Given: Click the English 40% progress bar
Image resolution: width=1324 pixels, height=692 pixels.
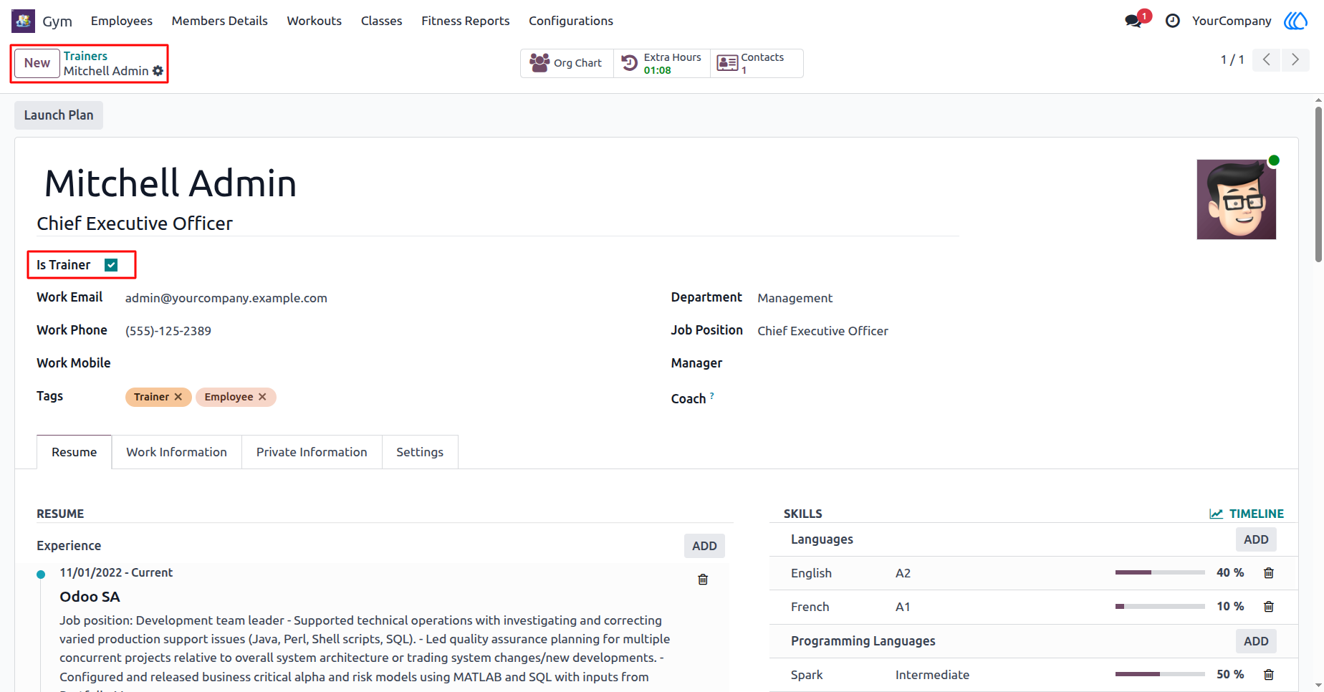Looking at the screenshot, I should (1160, 573).
